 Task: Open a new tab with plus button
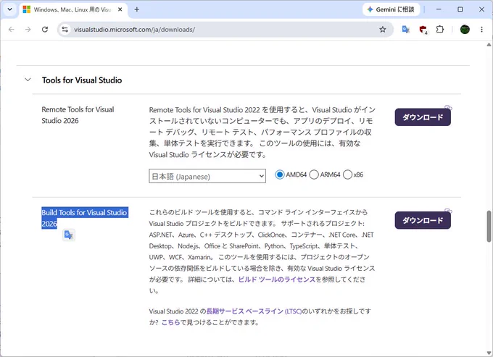[137, 9]
